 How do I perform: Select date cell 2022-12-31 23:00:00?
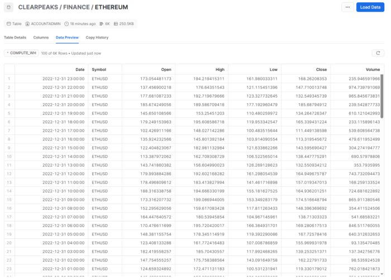click(x=63, y=79)
